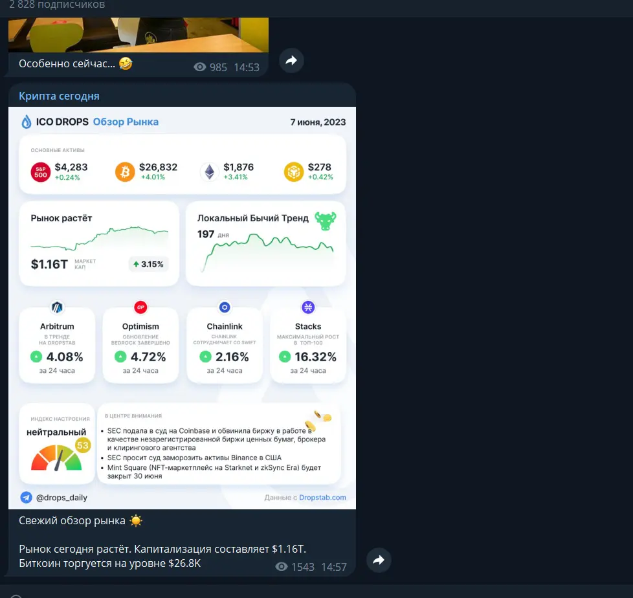Click the Optimism red OP icon
Image resolution: width=633 pixels, height=598 pixels.
pos(140,307)
